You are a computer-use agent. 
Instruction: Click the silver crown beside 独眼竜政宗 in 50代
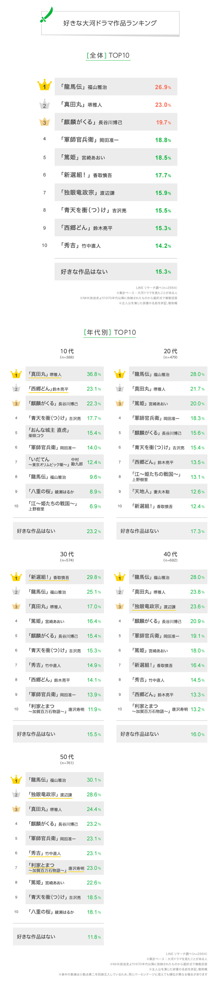[16, 794]
